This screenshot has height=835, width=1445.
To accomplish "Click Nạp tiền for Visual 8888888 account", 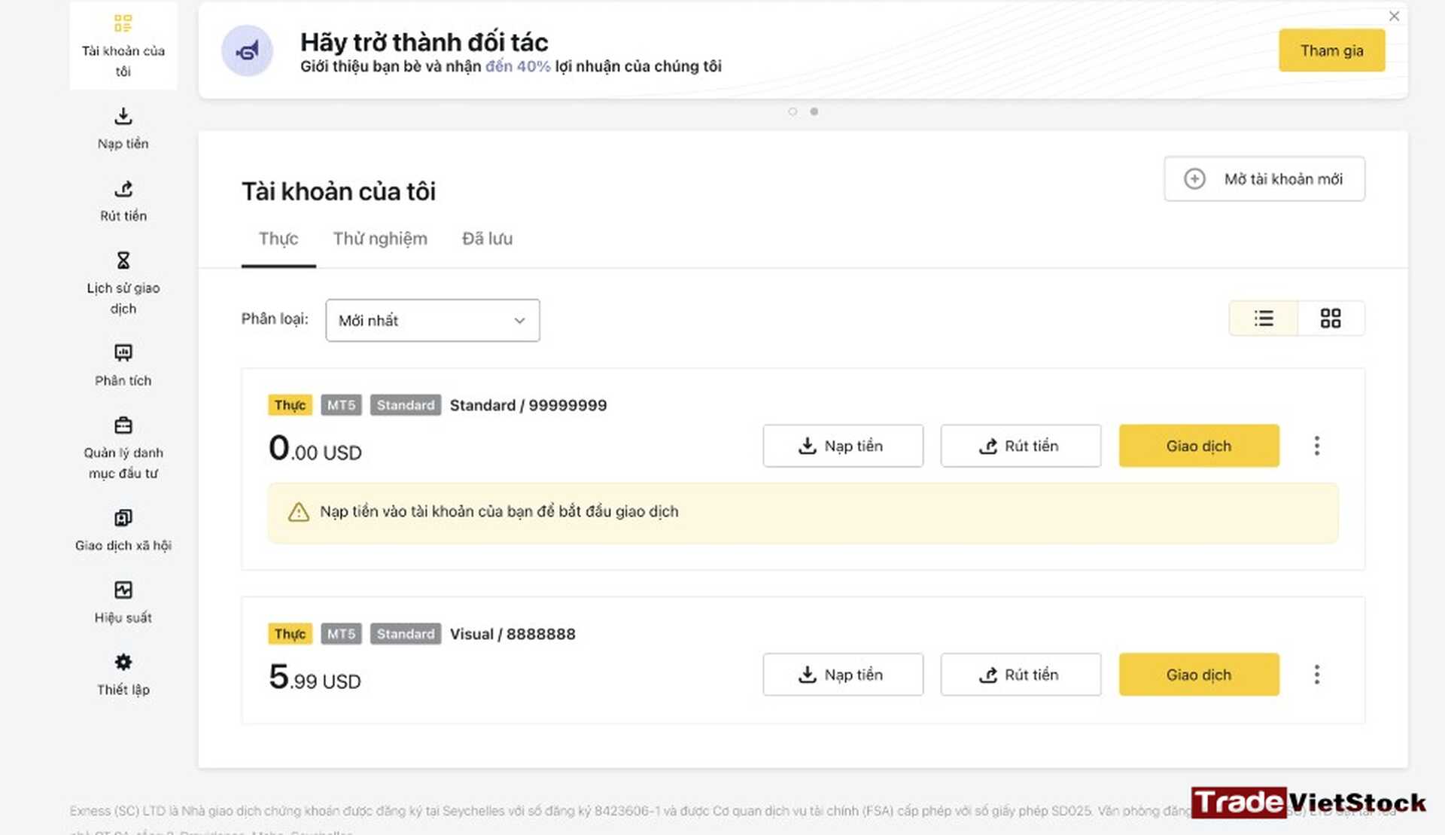I will 843,675.
